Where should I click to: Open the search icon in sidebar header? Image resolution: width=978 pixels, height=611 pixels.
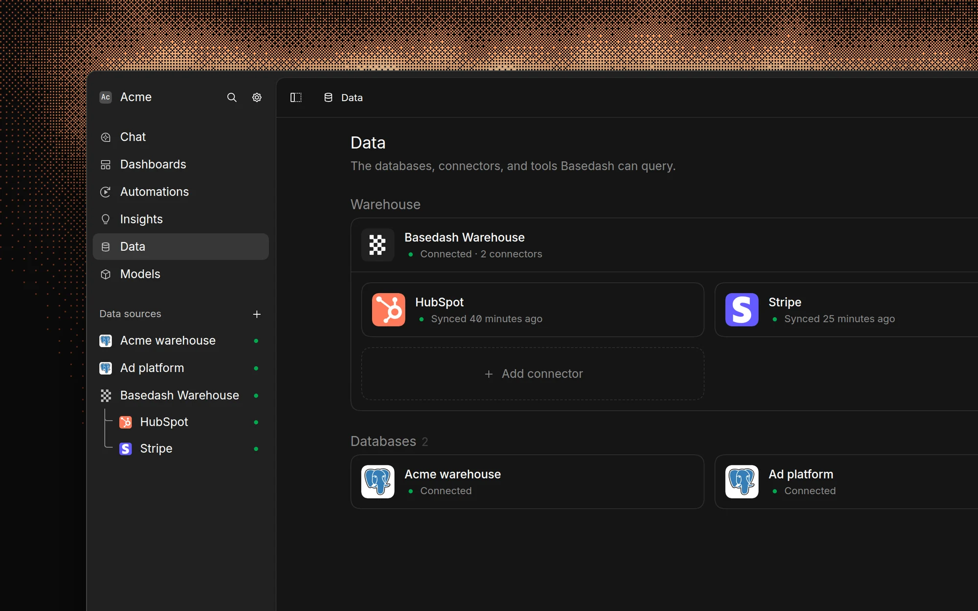(232, 97)
